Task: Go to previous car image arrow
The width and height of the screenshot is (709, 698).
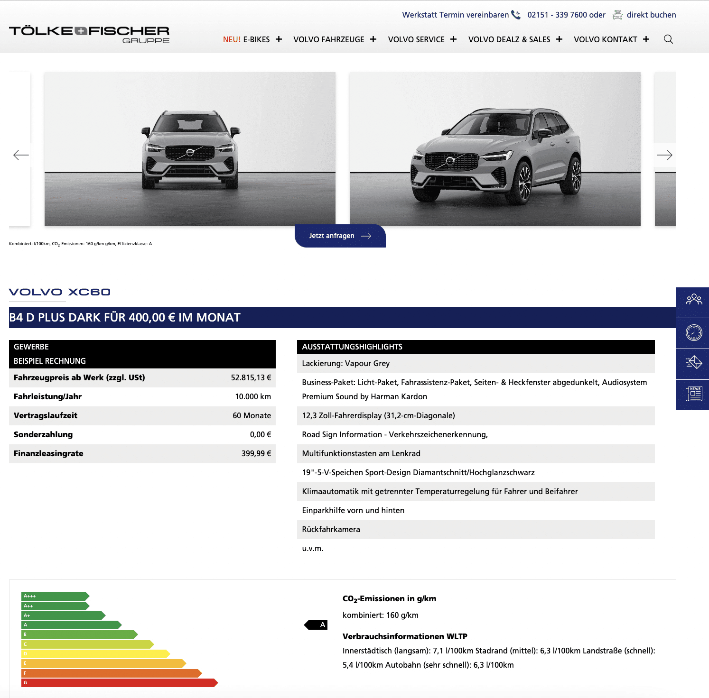Action: click(x=21, y=155)
